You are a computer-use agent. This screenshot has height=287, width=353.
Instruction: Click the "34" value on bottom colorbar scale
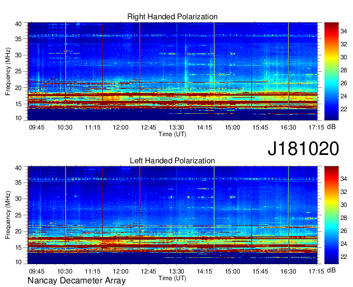[344, 179]
